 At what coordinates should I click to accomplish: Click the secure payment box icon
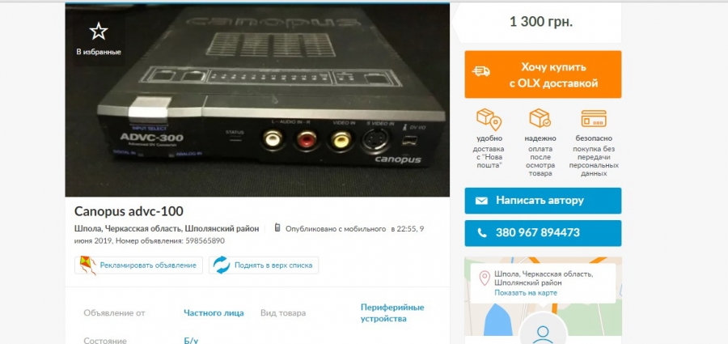[540, 118]
